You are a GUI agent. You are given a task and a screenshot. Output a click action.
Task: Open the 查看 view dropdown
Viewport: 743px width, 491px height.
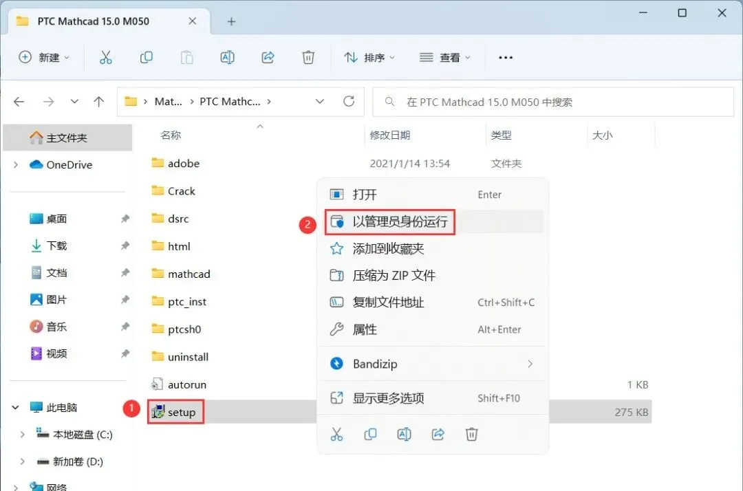point(445,57)
